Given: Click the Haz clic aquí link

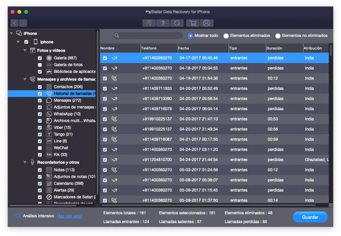Looking at the screenshot, I should click(x=70, y=216).
